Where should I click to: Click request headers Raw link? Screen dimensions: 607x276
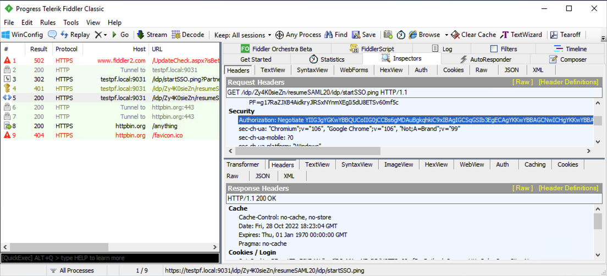click(x=523, y=82)
